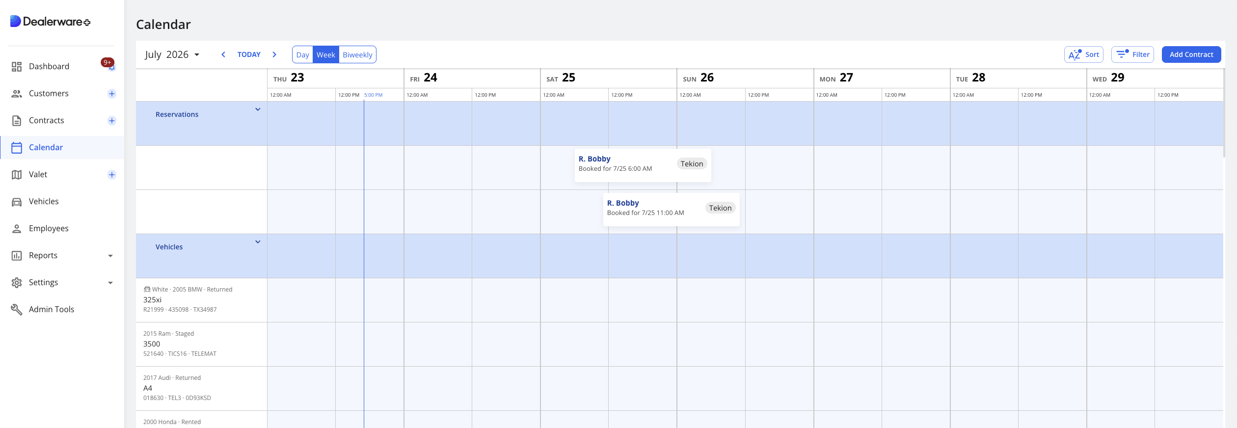This screenshot has height=428, width=1237.
Task: Click the Add Contract button
Action: [1191, 54]
